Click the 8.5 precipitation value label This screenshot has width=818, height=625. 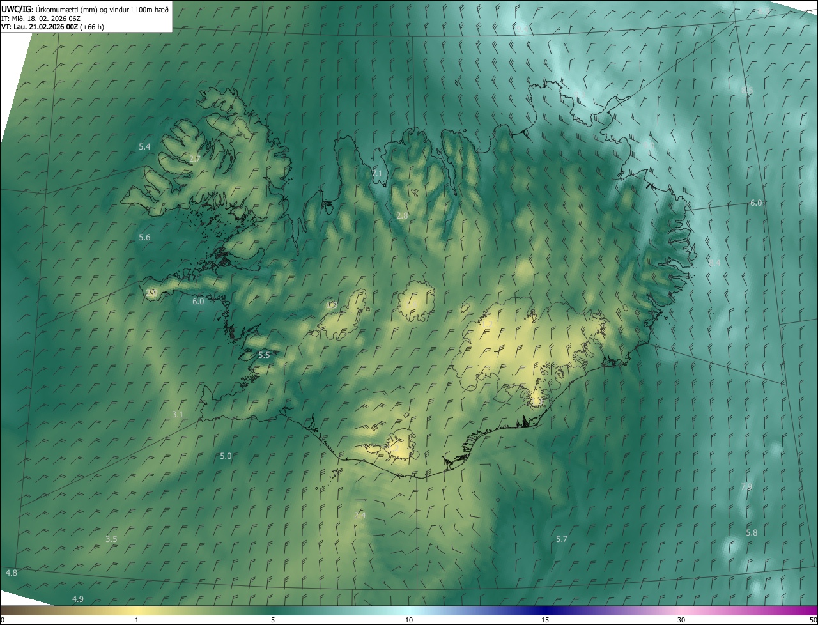(747, 91)
